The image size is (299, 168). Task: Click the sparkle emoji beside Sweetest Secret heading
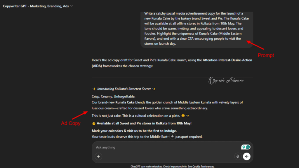93,89
